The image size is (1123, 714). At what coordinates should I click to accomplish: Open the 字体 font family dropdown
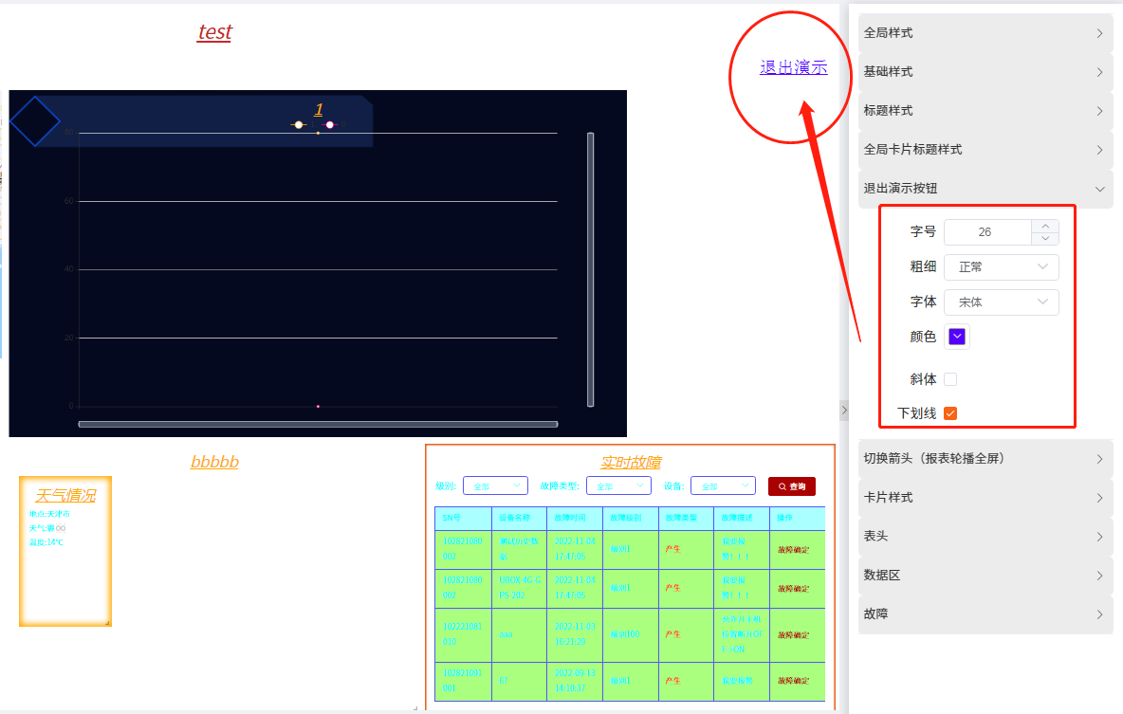[1002, 302]
